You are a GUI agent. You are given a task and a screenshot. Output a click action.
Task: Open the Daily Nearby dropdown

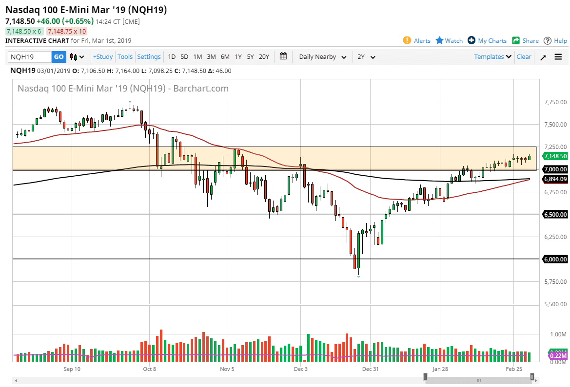click(x=322, y=57)
